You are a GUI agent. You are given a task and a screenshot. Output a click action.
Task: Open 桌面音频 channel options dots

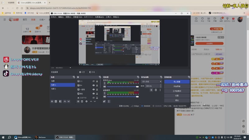(105, 93)
